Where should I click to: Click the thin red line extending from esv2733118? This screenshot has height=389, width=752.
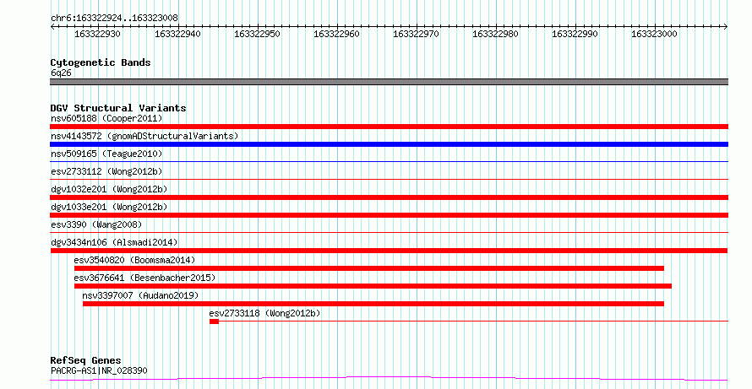[x=473, y=321]
